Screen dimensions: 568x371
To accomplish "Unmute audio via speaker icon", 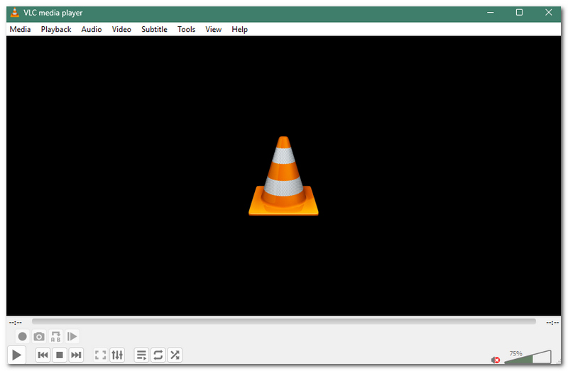I will (495, 360).
